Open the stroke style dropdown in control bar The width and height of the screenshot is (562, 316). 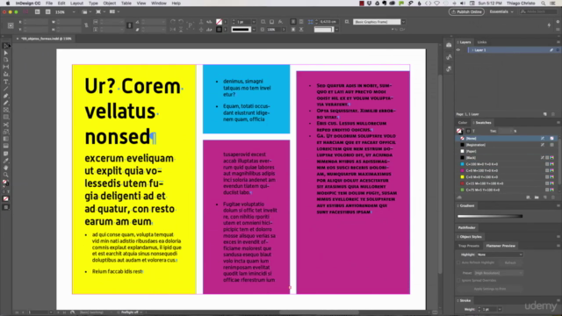254,29
